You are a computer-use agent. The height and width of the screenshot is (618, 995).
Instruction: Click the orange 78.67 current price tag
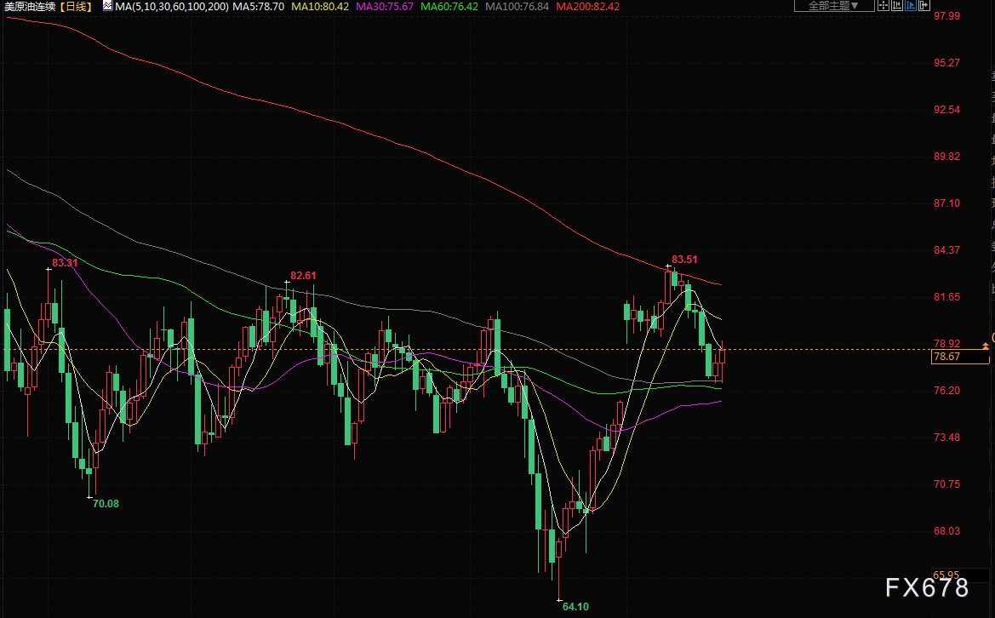(960, 357)
